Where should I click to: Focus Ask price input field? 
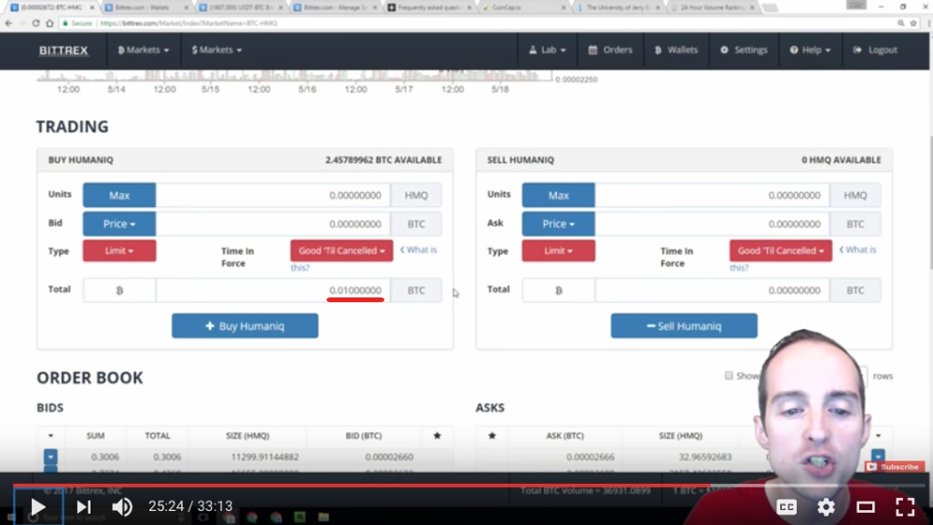click(712, 224)
